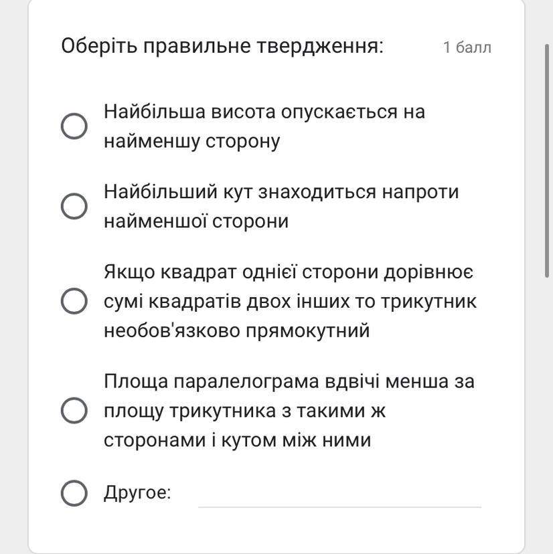The height and width of the screenshot is (554, 553).
Task: Choose the radio button for 'Найбільший кут' option
Action: tap(74, 206)
